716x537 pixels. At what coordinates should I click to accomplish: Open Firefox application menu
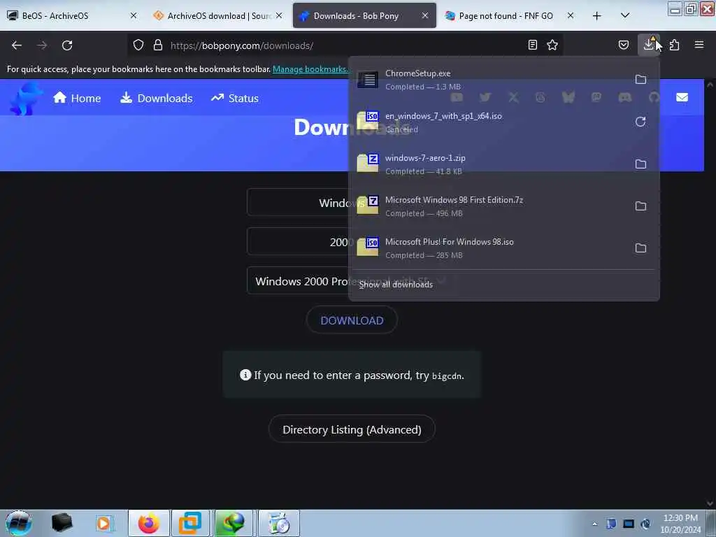(x=699, y=45)
